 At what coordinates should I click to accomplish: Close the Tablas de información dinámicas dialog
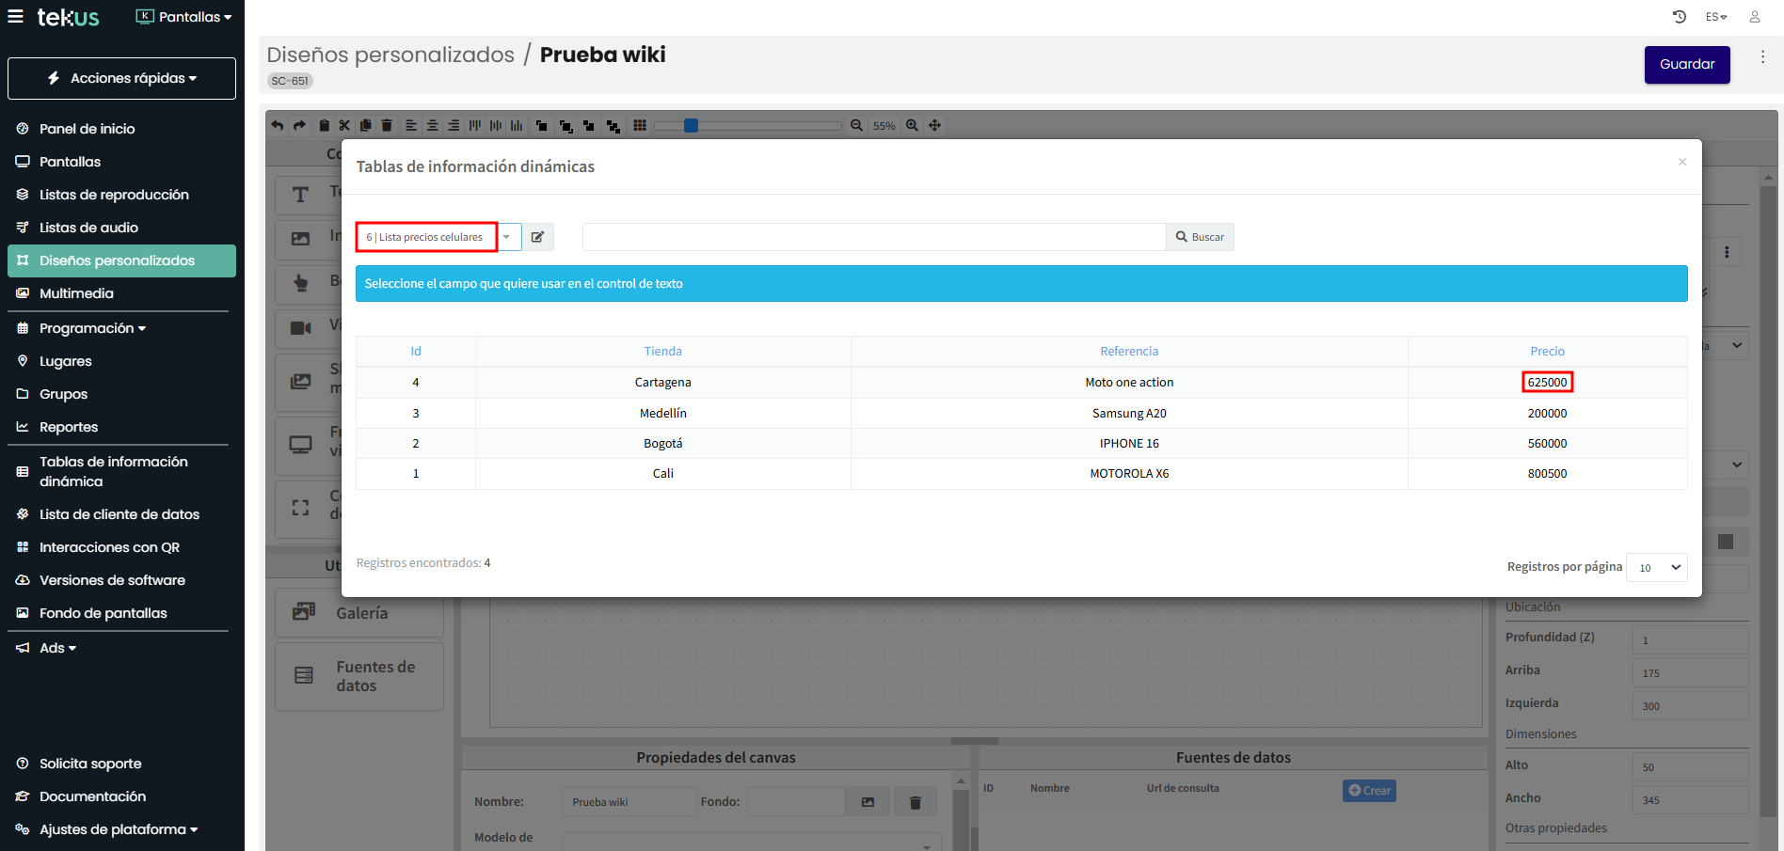[1682, 162]
